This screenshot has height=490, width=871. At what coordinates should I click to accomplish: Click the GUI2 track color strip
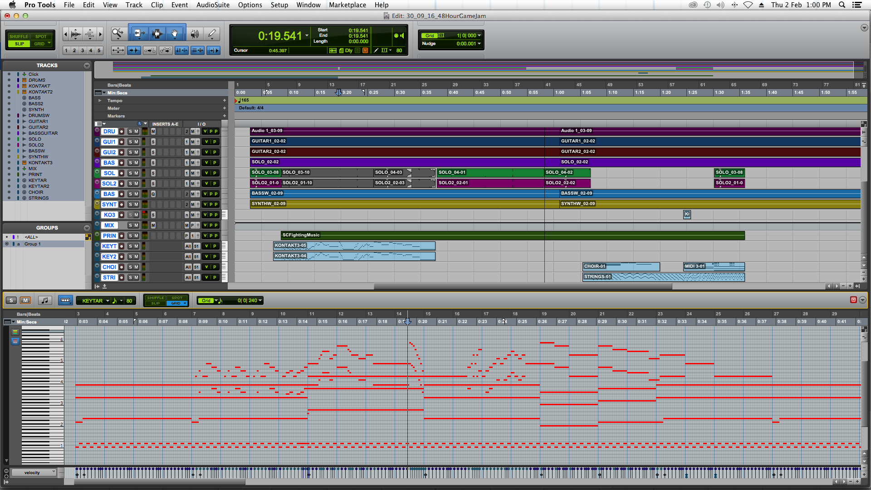[x=97, y=152]
